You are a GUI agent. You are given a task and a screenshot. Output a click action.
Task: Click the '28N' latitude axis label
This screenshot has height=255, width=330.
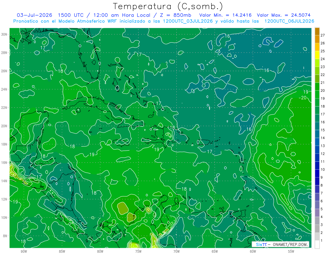[x=4, y=53]
